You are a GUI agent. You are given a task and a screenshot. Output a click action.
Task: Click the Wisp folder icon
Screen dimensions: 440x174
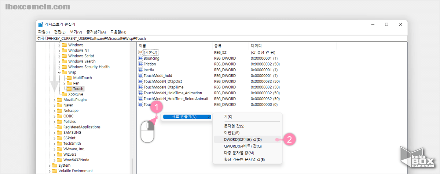(64, 72)
